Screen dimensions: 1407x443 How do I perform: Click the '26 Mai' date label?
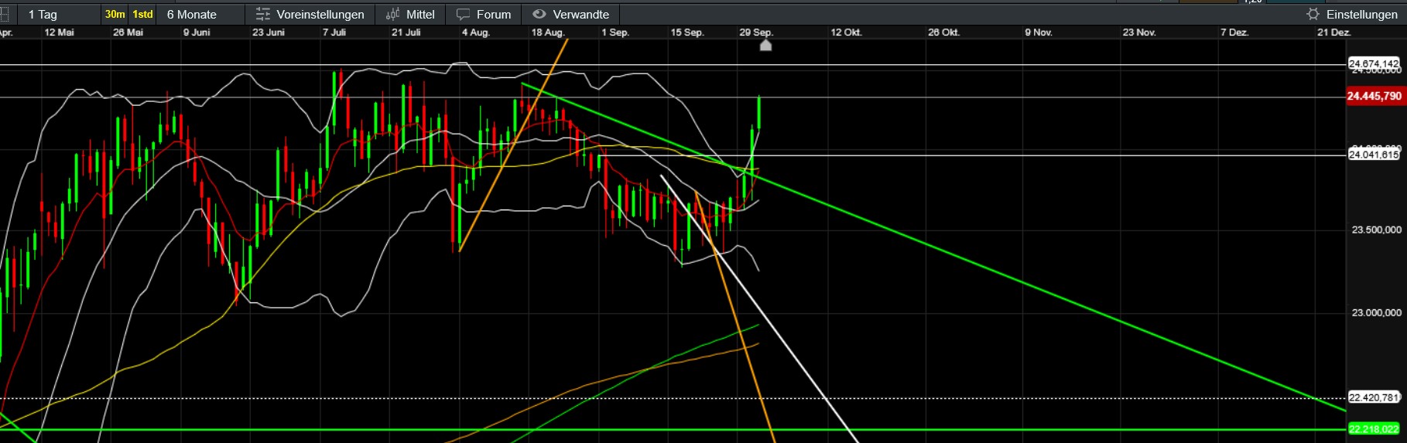[x=128, y=32]
